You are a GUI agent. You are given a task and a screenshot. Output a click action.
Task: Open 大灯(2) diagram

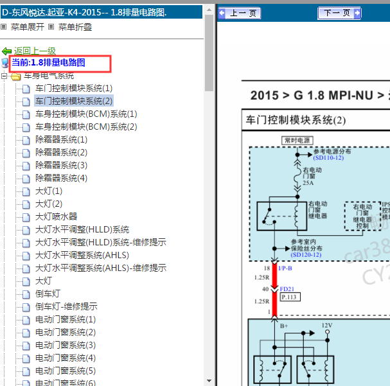[49, 204]
